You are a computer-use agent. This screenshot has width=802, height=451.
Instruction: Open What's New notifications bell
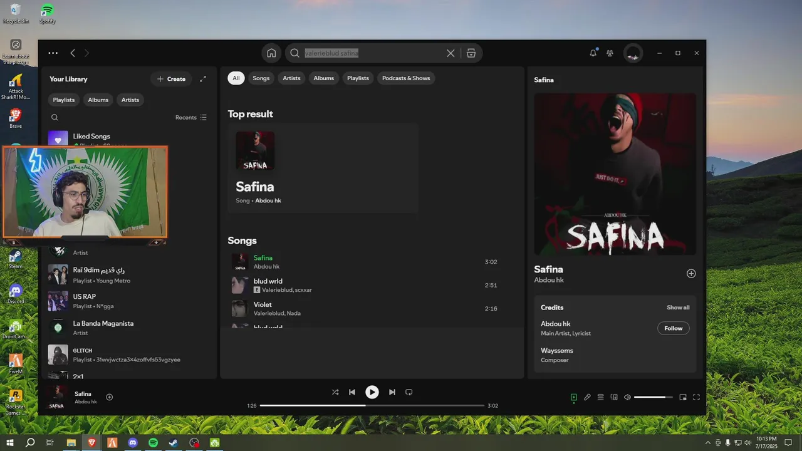tap(593, 53)
